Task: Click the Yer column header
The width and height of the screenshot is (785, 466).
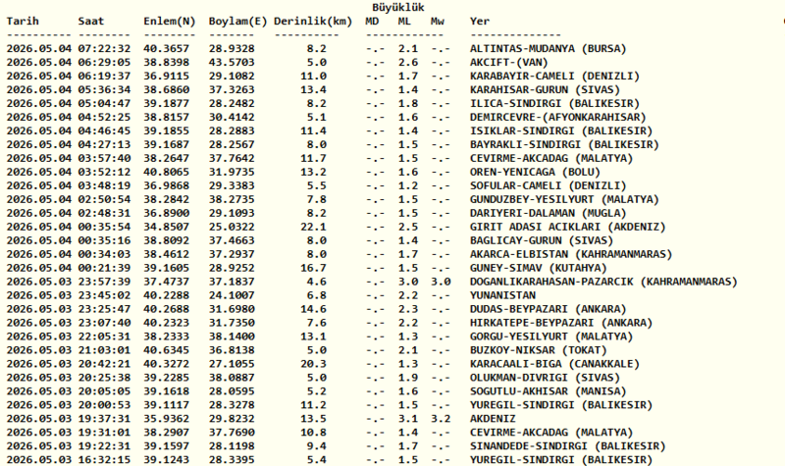Action: click(x=480, y=22)
